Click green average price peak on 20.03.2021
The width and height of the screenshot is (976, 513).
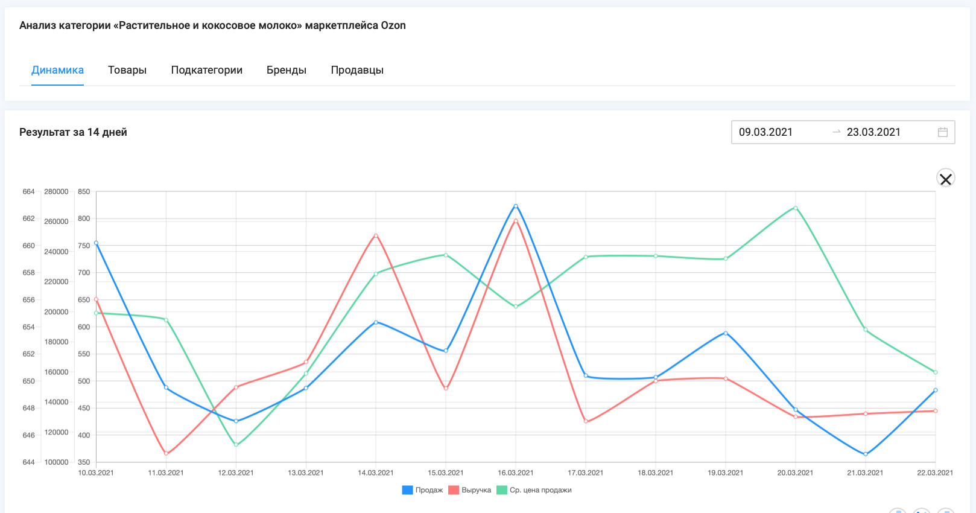pos(796,208)
